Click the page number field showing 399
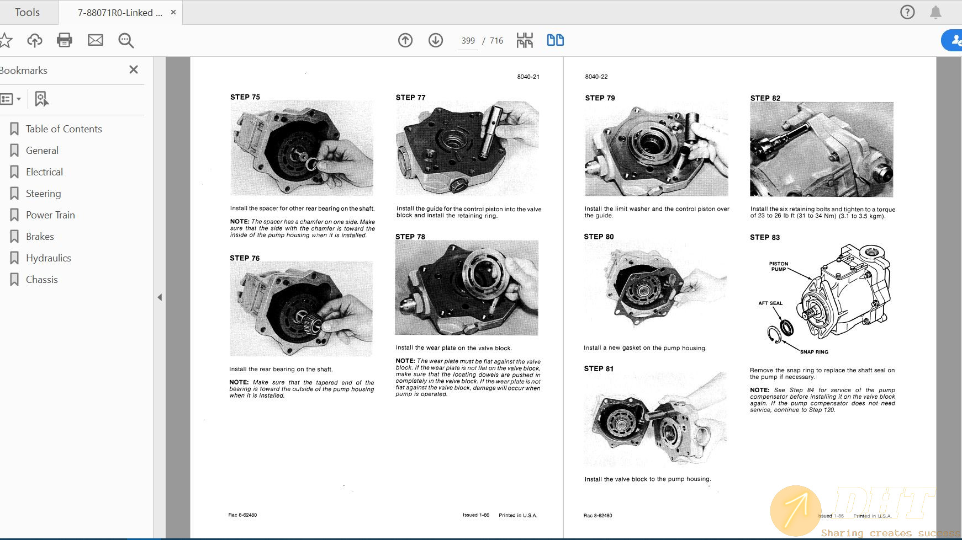 (x=468, y=40)
